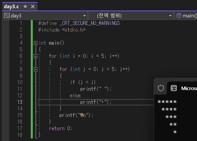Image resolution: width=197 pixels, height=141 pixels.
Task: Click the main function name on line 4
Action: point(54,43)
